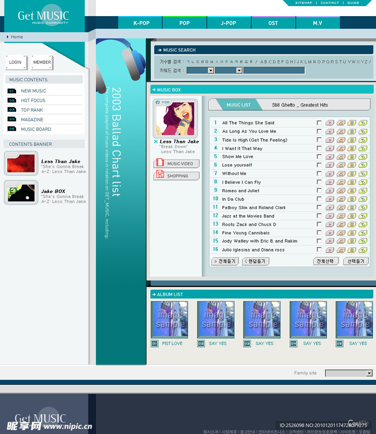Viewport: 376px width, 434px height.
Task: Tick the checkbox for "Romeo and Juliet"
Action: click(x=319, y=190)
